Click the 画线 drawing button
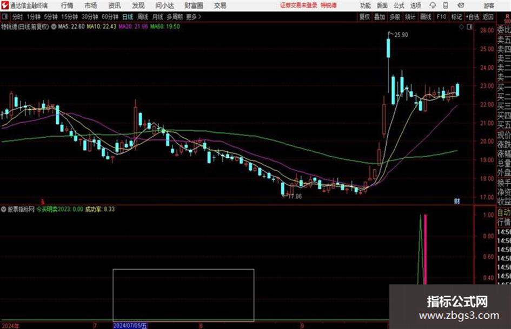The width and height of the screenshot is (511, 329). coord(426,17)
